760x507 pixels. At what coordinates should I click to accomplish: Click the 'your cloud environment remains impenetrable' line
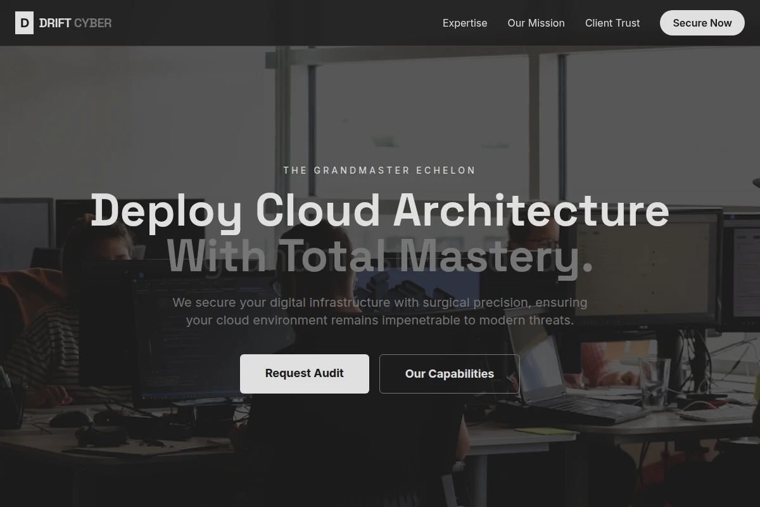(x=380, y=320)
